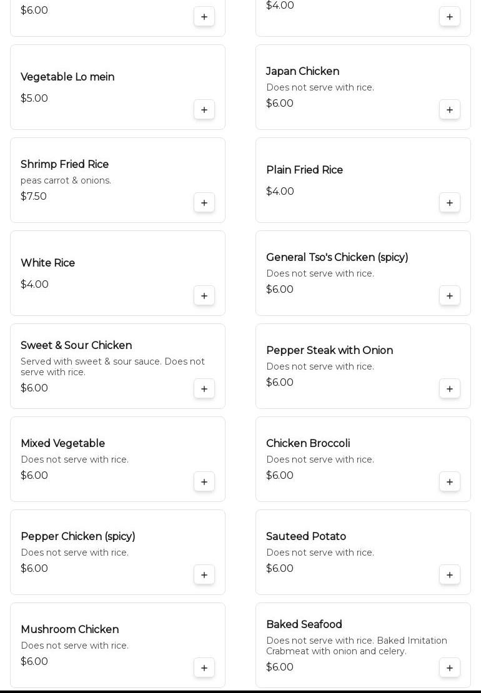The height and width of the screenshot is (693, 481).
Task: Open the Sweet & Sour Chicken item title
Action: click(x=76, y=345)
